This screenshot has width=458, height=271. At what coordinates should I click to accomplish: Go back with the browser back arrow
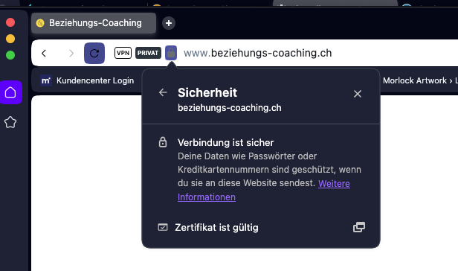click(44, 53)
